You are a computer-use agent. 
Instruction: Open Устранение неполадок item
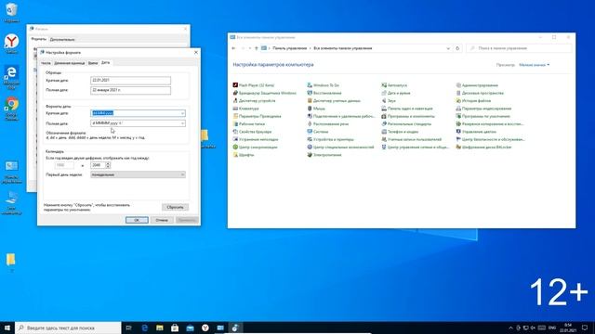click(x=256, y=139)
